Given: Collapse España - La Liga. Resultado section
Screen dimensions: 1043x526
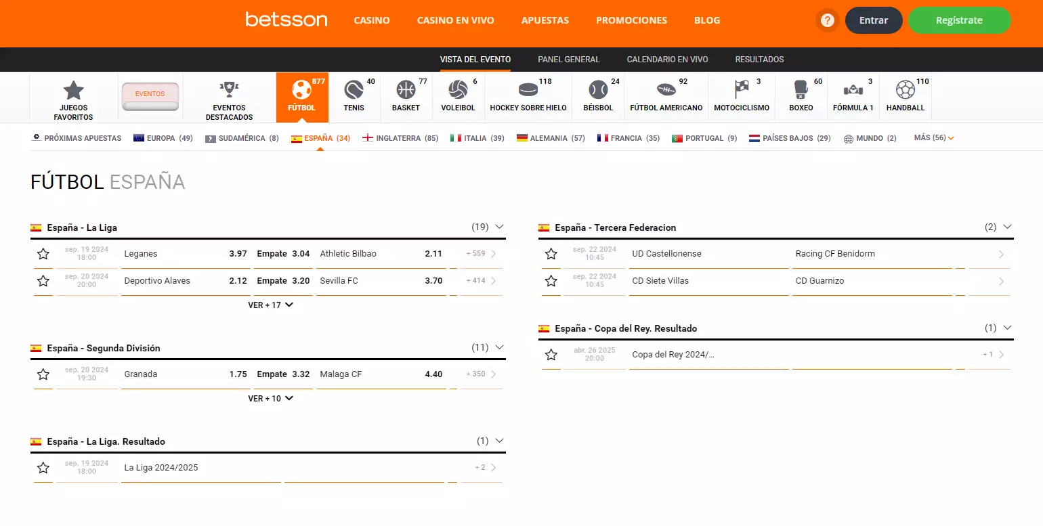Looking at the screenshot, I should [x=500, y=441].
